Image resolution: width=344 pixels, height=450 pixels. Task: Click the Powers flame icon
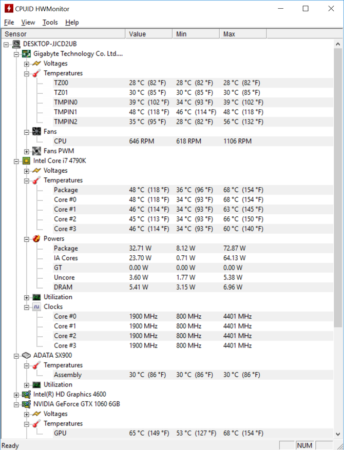pyautogui.click(x=36, y=238)
